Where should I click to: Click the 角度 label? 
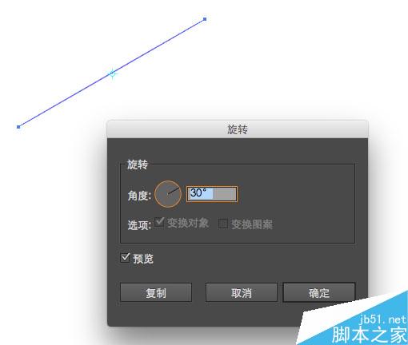(x=139, y=196)
